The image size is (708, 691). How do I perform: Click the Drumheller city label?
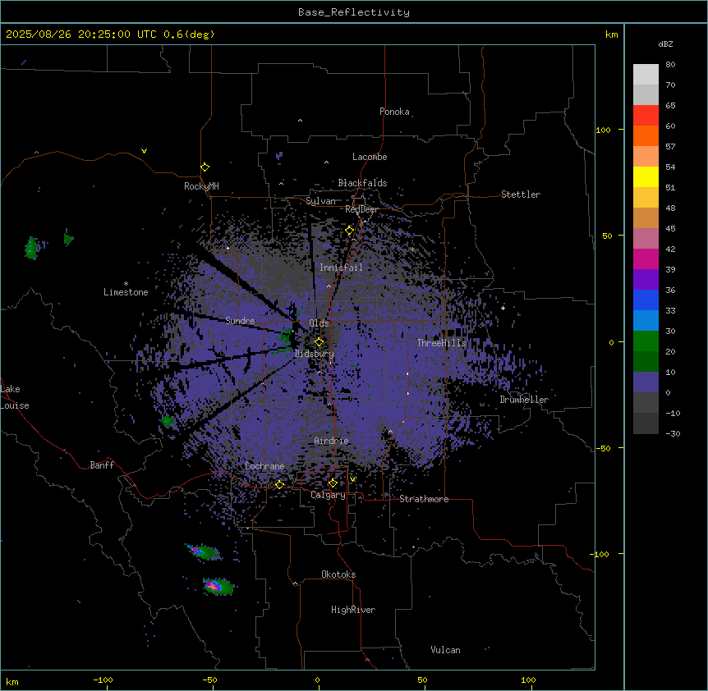point(524,400)
